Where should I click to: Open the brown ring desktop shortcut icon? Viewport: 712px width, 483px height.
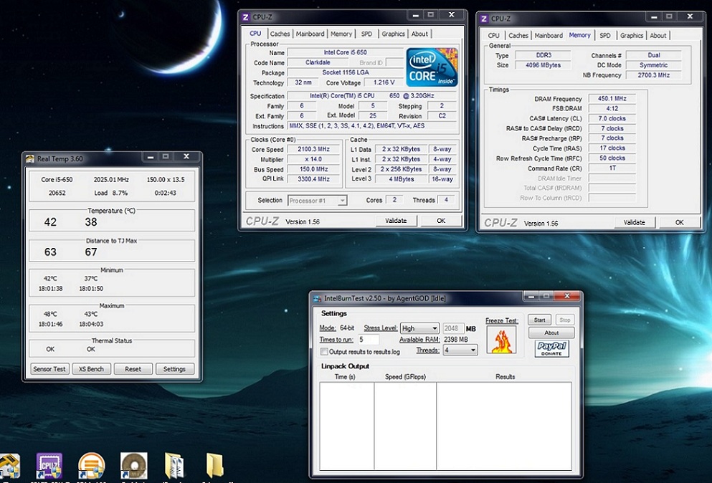coord(133,466)
